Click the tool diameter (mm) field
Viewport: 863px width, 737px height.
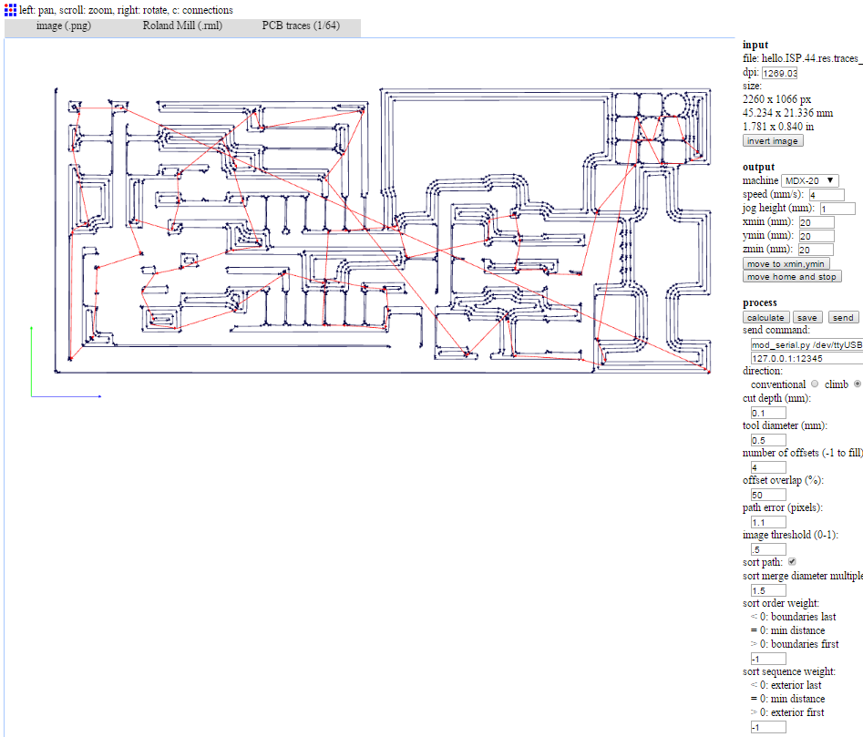point(768,440)
